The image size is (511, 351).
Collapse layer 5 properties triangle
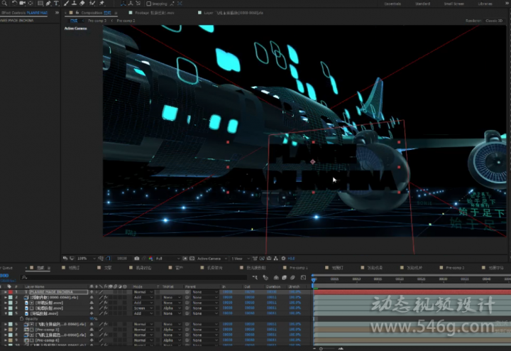(x=6, y=313)
